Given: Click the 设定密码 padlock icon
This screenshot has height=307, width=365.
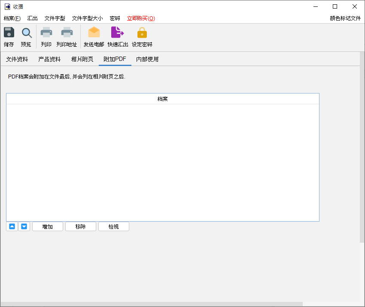Looking at the screenshot, I should click(142, 33).
